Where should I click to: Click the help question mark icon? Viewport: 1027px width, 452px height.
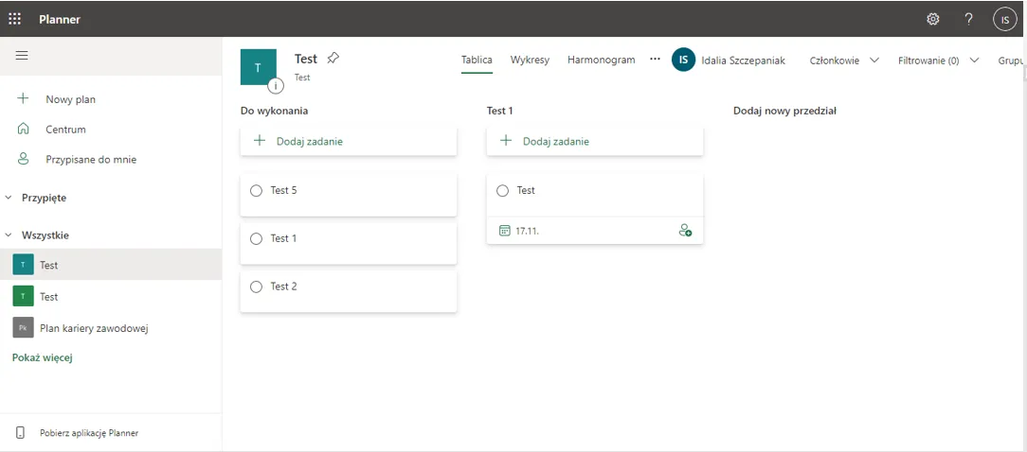click(x=968, y=19)
